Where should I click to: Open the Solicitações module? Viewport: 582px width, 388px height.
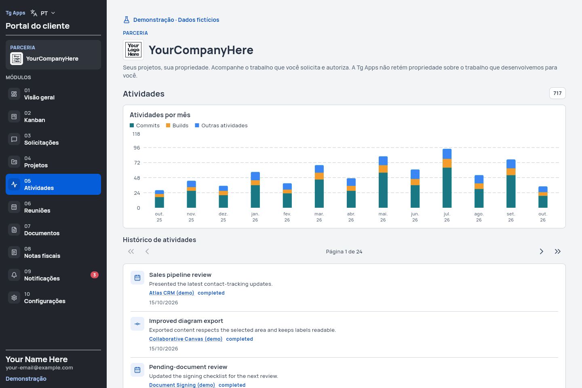click(53, 139)
